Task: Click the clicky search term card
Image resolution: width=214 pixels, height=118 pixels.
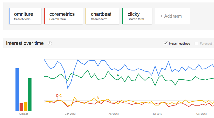Action: pyautogui.click(x=137, y=16)
